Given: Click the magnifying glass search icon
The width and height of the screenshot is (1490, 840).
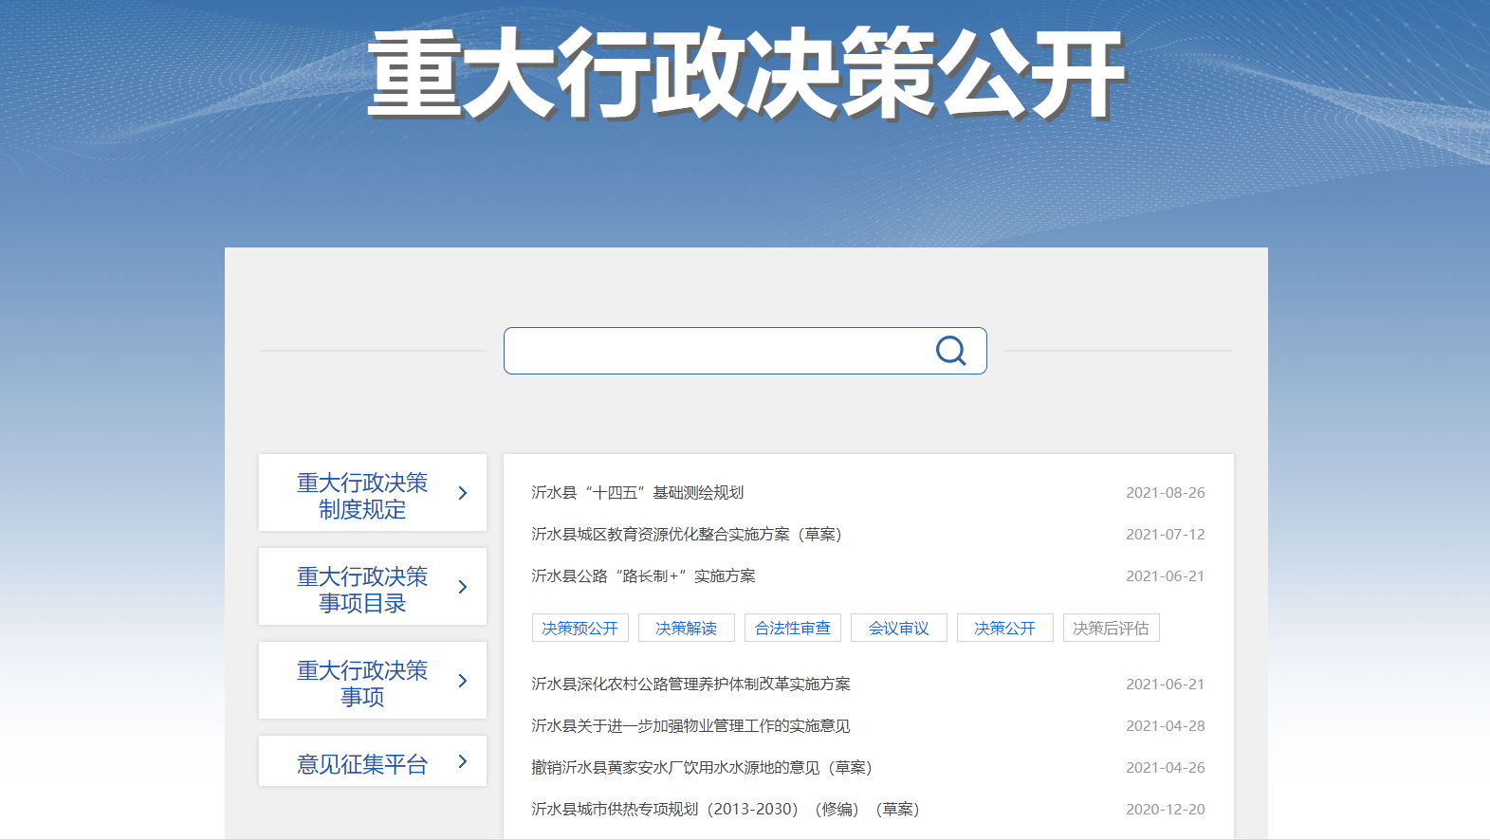Looking at the screenshot, I should click(950, 351).
